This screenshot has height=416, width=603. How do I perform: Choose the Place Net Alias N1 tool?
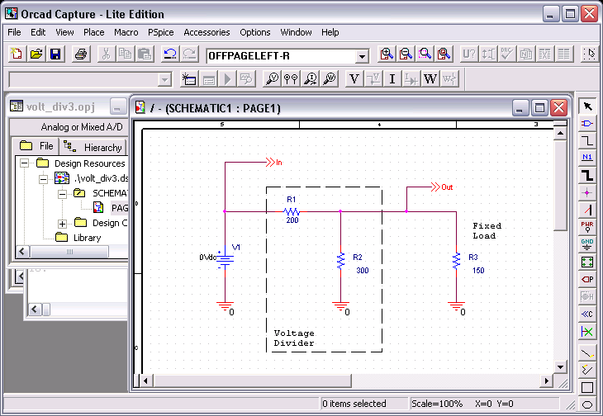click(587, 158)
